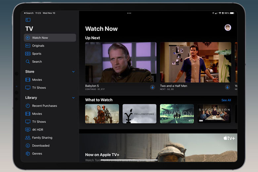Click the 4K HDR badge icon
258x172 pixels.
click(28, 130)
